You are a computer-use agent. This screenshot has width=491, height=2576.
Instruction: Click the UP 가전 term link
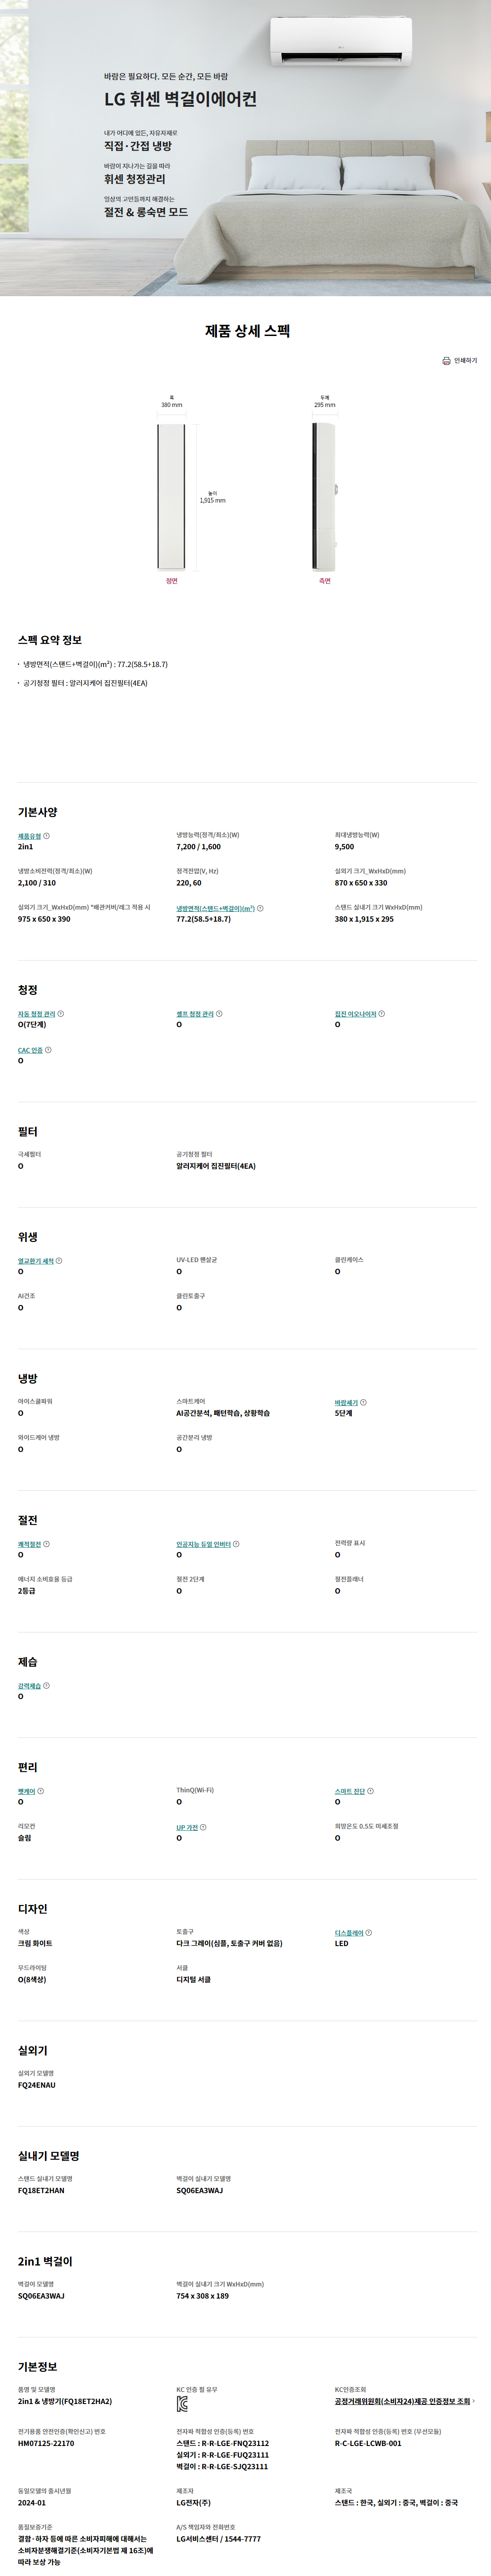[x=187, y=1827]
